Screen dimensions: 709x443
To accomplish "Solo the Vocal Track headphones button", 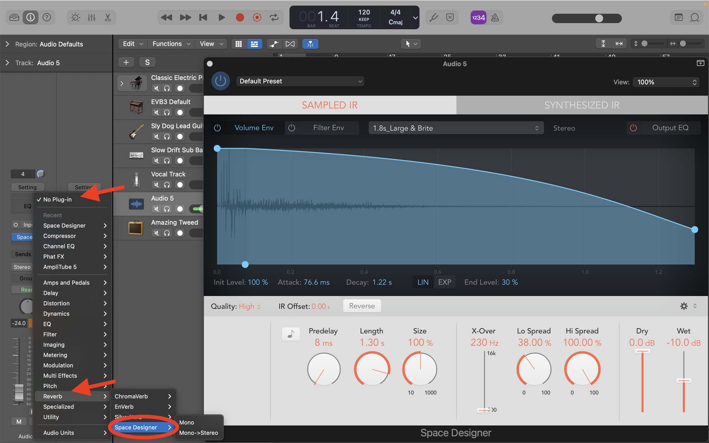I will [167, 185].
